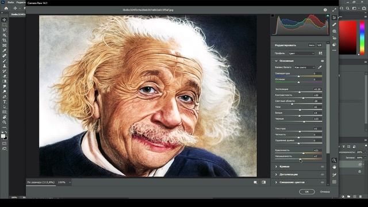368x207 pixels.
Task: Select the Camera Raw Red Eye tool
Action: click(334, 38)
